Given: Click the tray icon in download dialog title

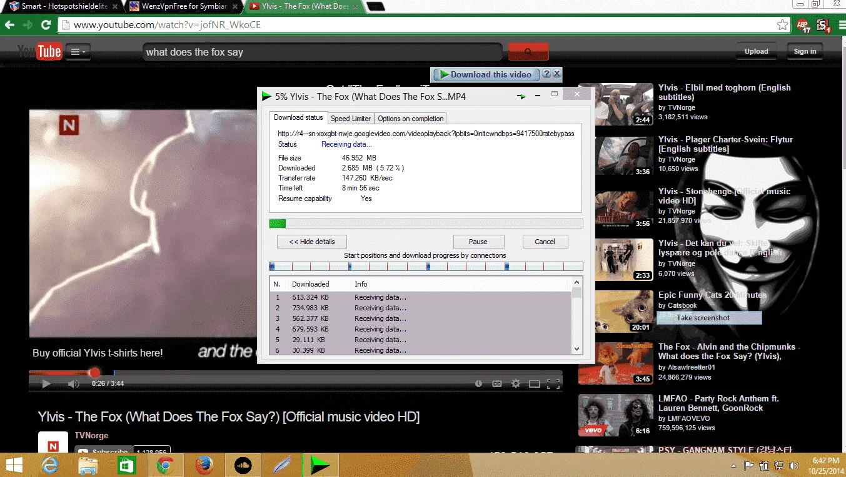Looking at the screenshot, I should (x=521, y=97).
